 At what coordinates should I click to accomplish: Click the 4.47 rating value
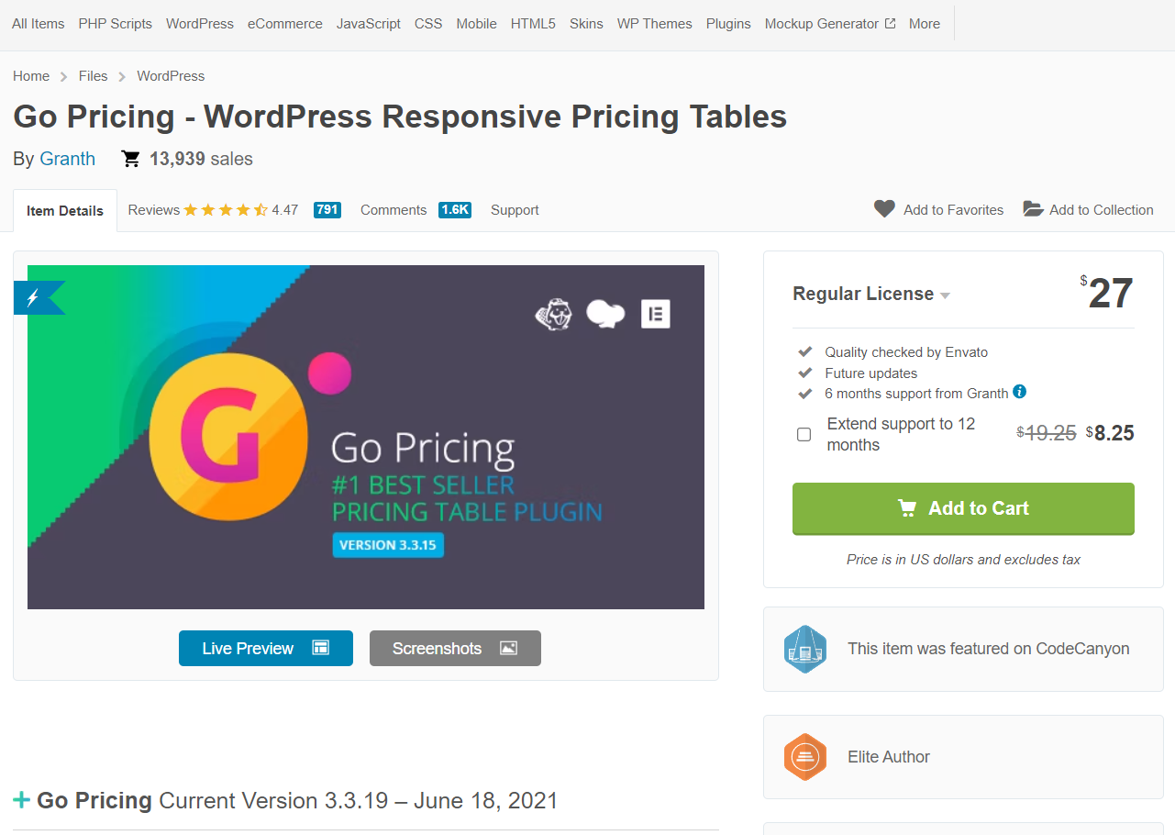pos(285,209)
